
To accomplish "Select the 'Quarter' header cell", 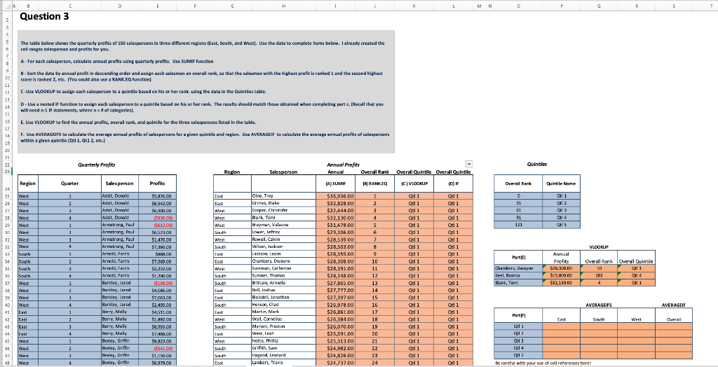I will [x=69, y=183].
